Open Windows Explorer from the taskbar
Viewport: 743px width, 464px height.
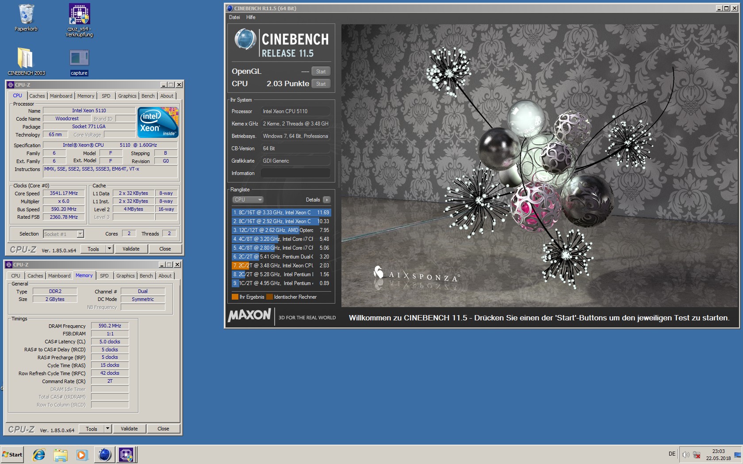pos(61,454)
